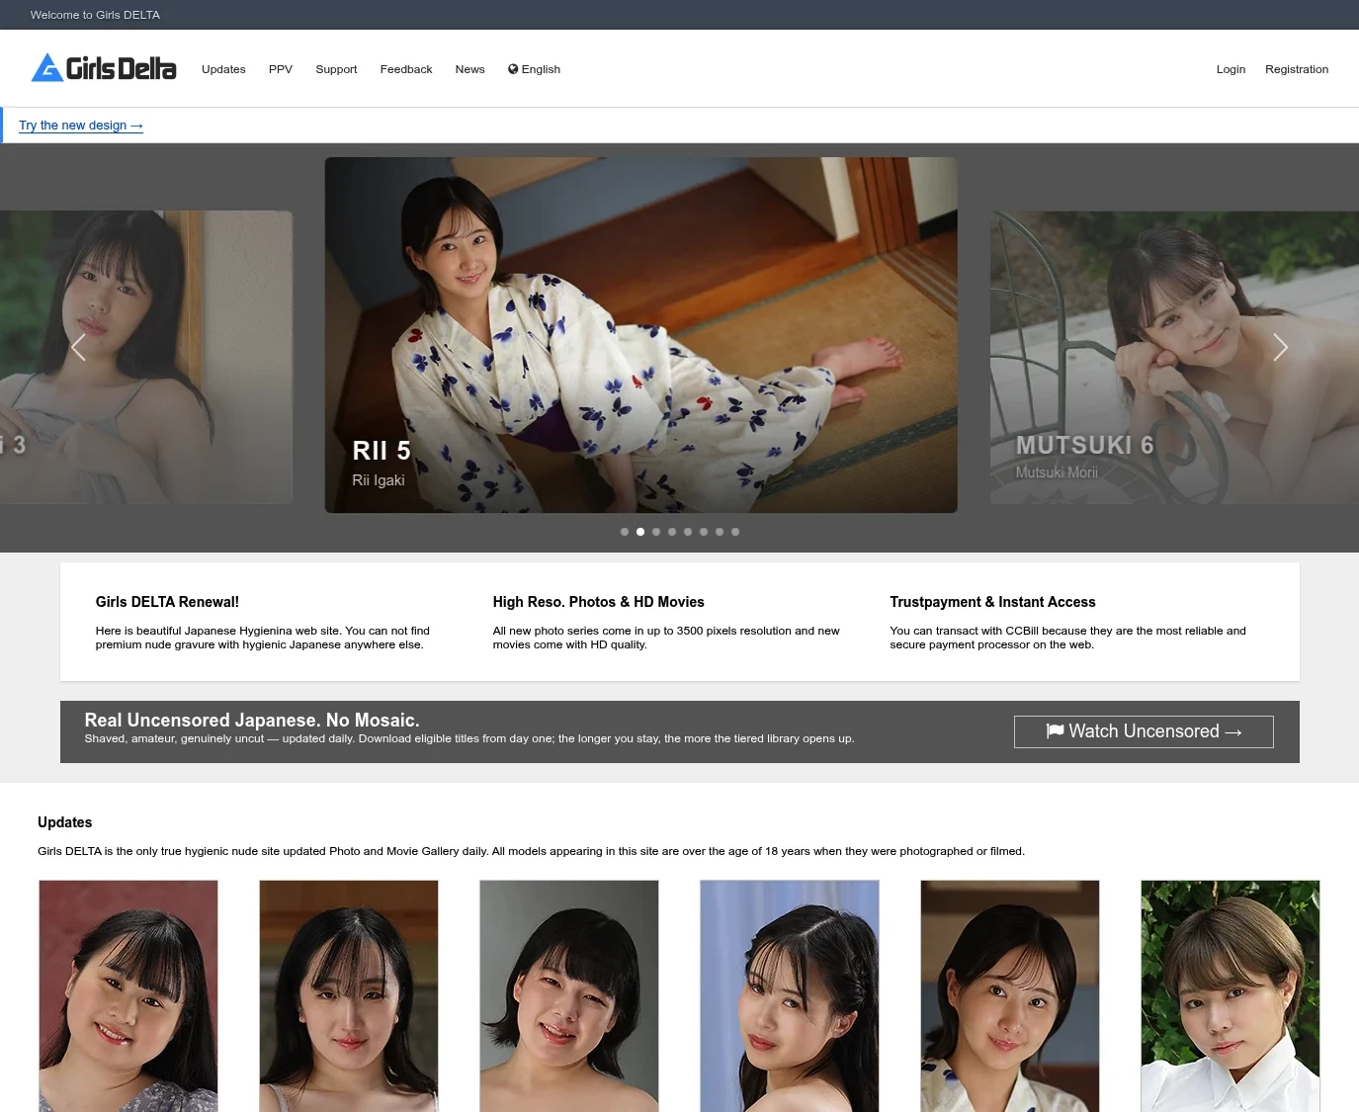
Task: Click the Real Uncensored Japanese banner headline
Action: 252,720
